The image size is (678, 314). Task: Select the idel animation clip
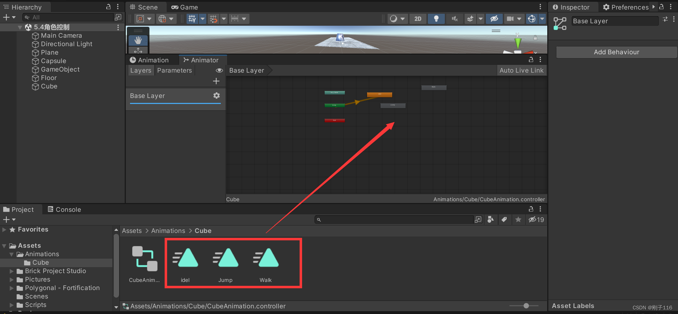point(185,265)
